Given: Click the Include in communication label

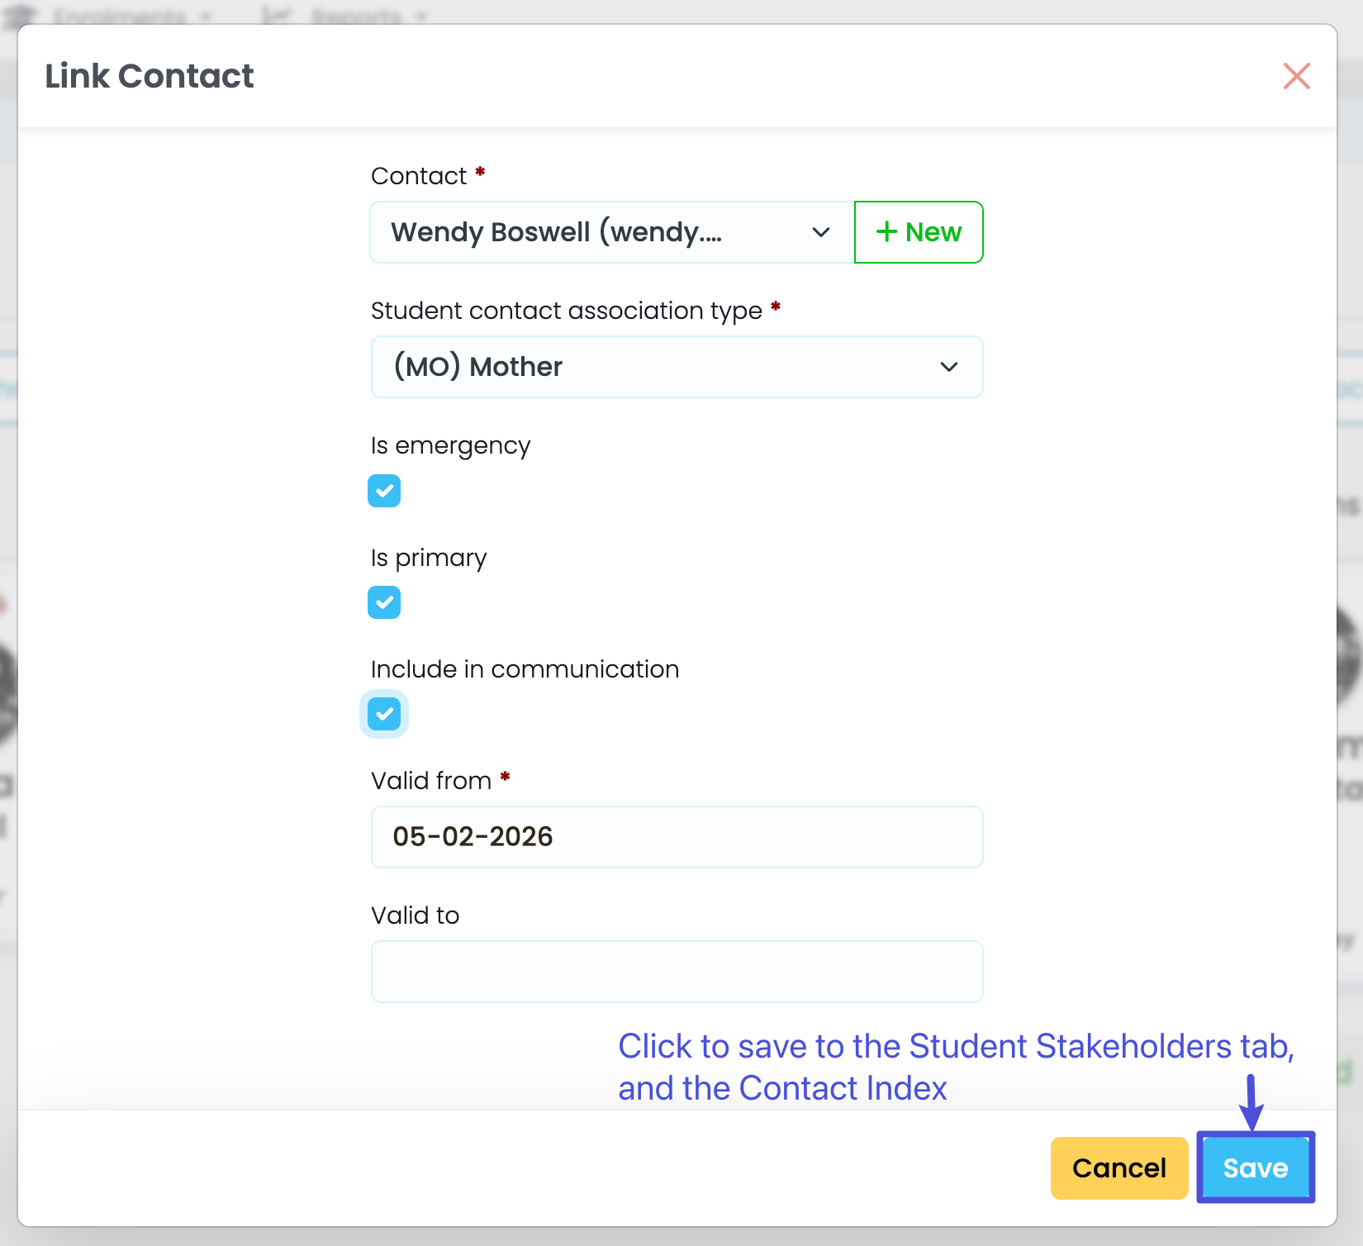Looking at the screenshot, I should tap(525, 669).
